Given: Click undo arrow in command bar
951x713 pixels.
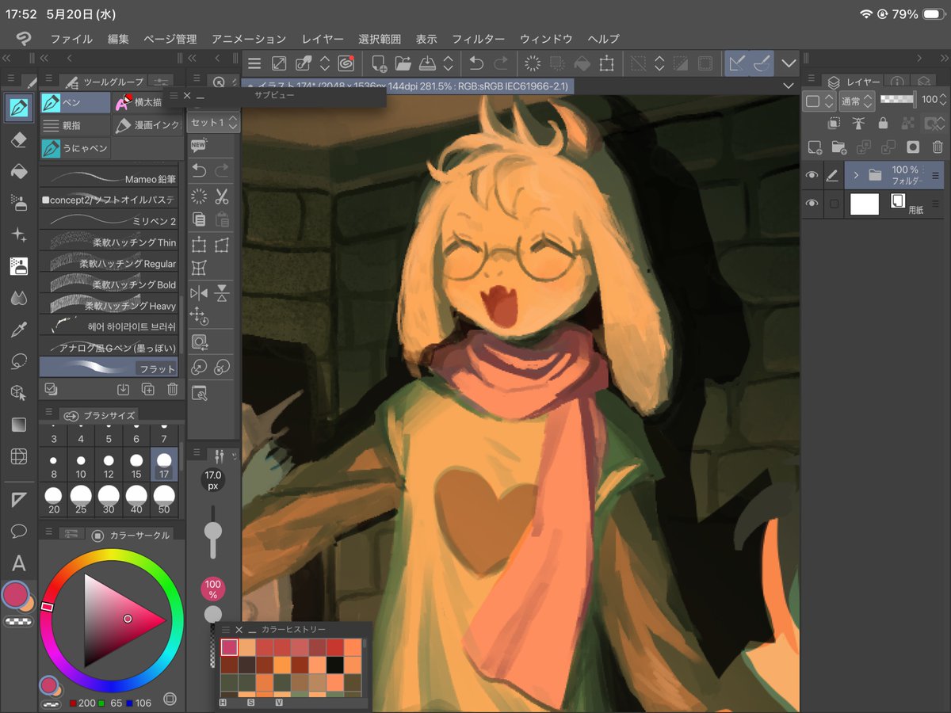Looking at the screenshot, I should [x=475, y=63].
